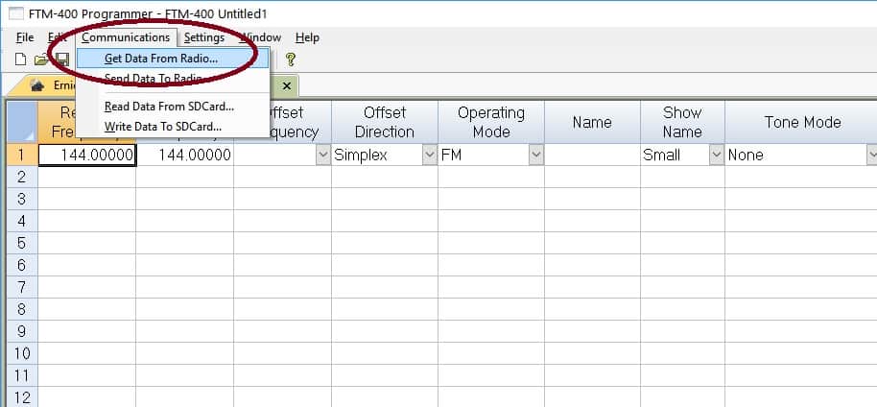Click the Help question mark icon
Image resolution: width=877 pixels, height=407 pixels.
pos(290,60)
